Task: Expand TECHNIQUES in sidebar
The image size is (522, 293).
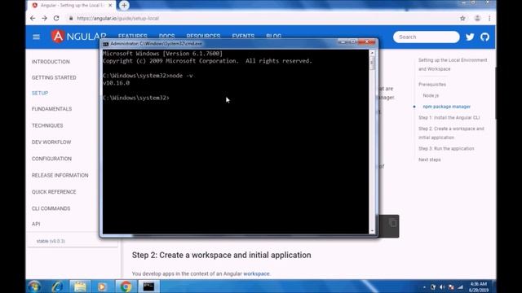Action: [x=47, y=125]
